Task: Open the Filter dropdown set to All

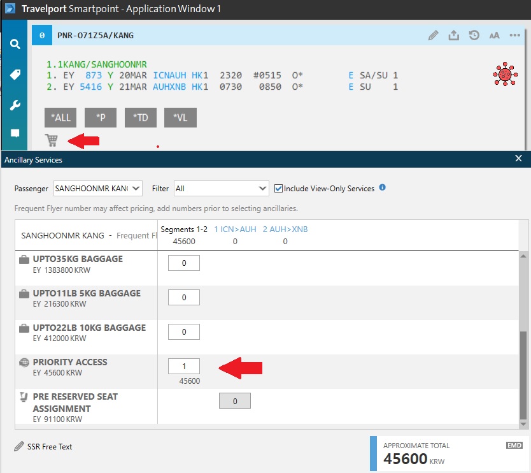Action: tap(222, 188)
